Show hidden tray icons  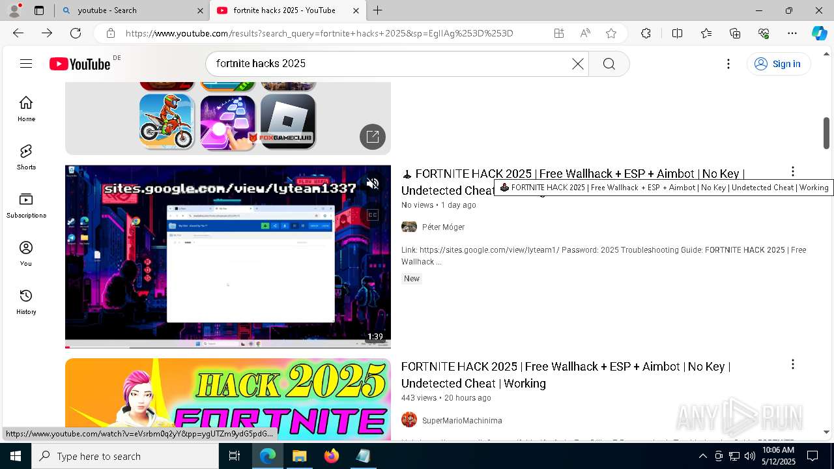702,456
